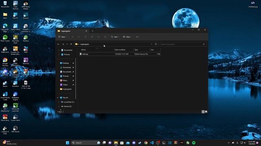Go up one folder level arrow

coord(71,44)
